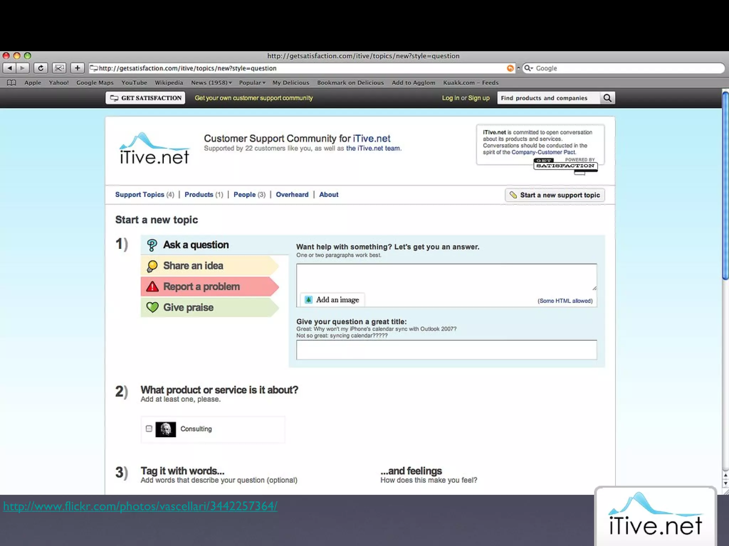Click the orange RSS icon in address bar
729x546 pixels.
click(510, 68)
